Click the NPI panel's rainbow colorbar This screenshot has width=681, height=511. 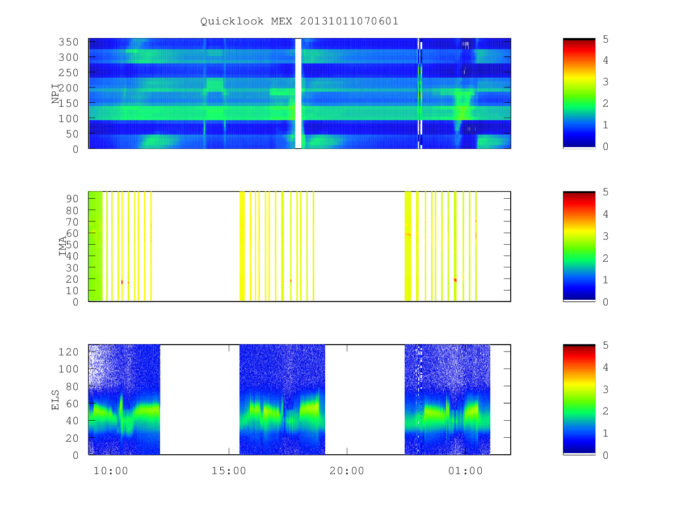tap(579, 93)
